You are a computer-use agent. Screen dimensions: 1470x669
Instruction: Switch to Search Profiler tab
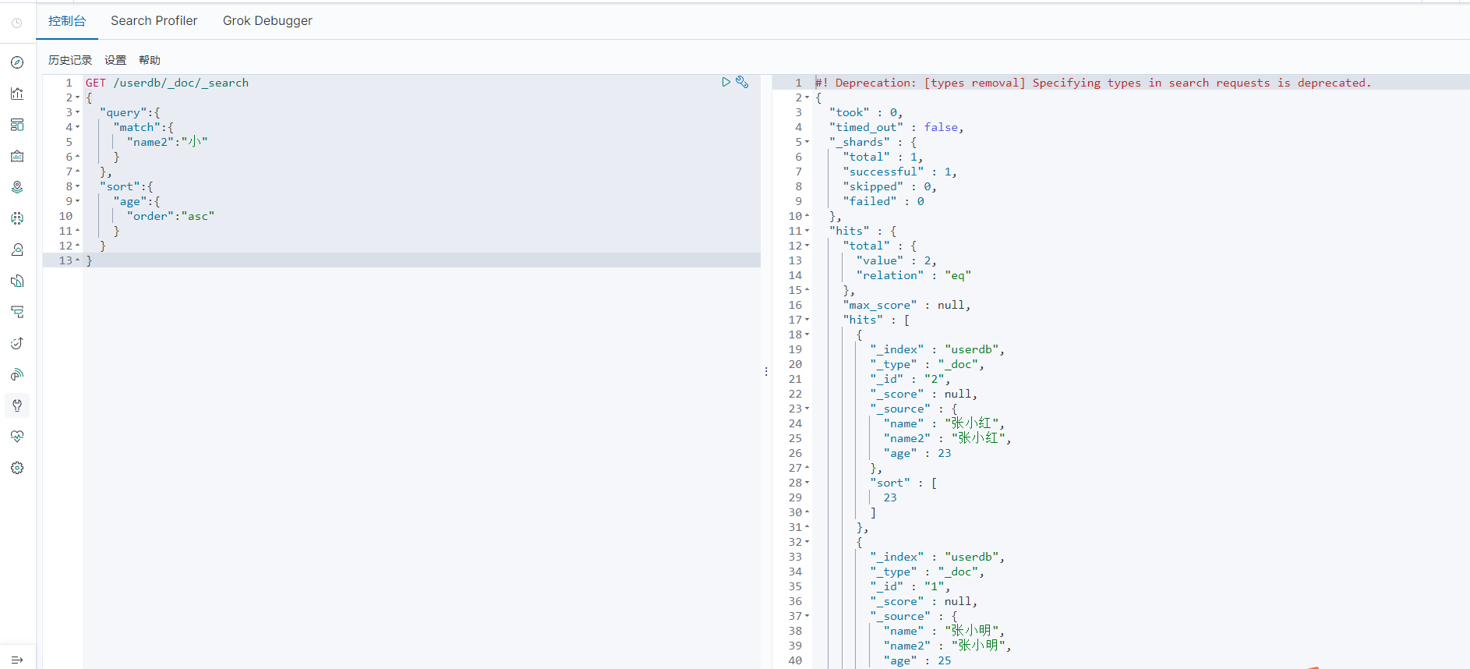click(x=154, y=21)
